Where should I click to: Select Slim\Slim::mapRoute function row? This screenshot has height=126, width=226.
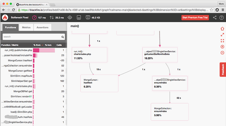tap(34, 76)
